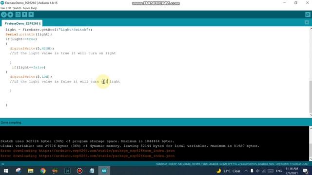
Task: Open the network tray icon
Action: coord(264,171)
